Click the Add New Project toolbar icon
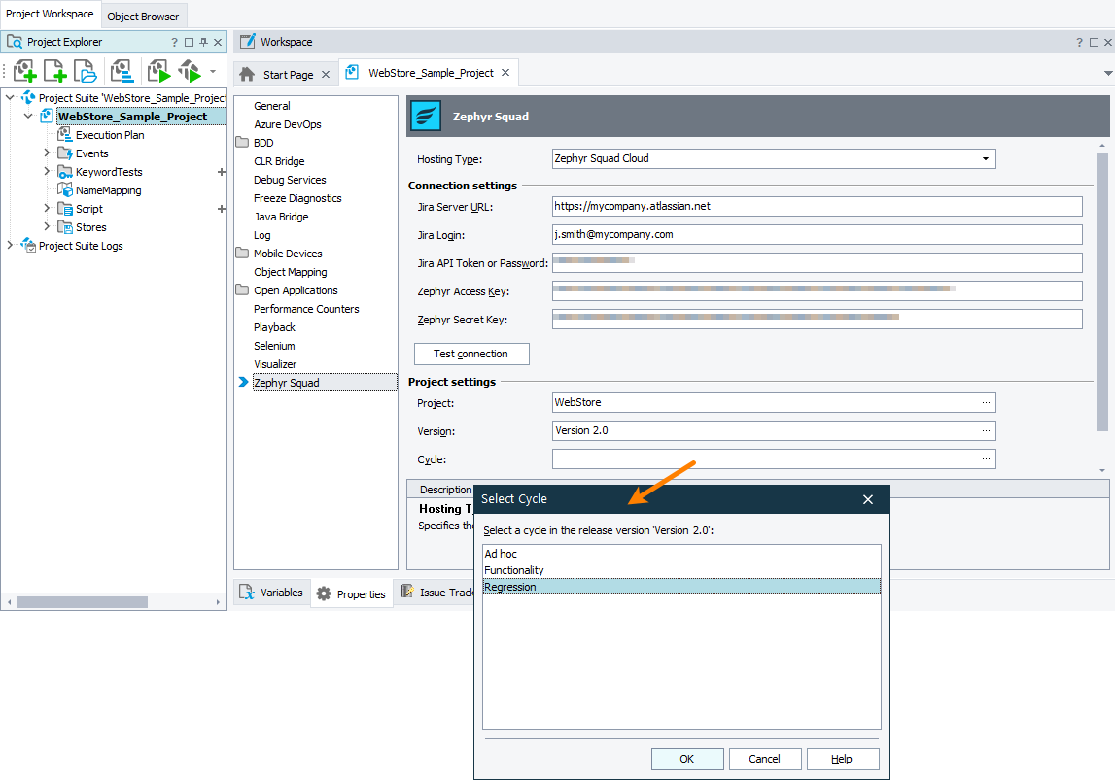Screen dimensions: 1115x780 click(x=25, y=71)
